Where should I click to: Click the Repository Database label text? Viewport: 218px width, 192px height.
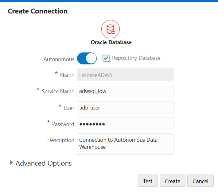click(136, 58)
